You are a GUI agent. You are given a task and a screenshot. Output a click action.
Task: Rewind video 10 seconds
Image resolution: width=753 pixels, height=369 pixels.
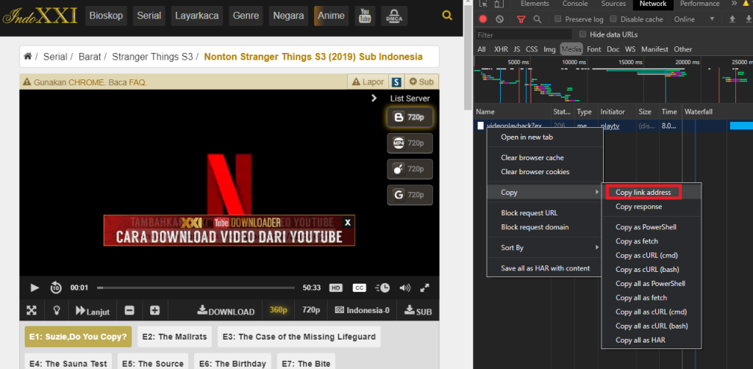pyautogui.click(x=56, y=288)
